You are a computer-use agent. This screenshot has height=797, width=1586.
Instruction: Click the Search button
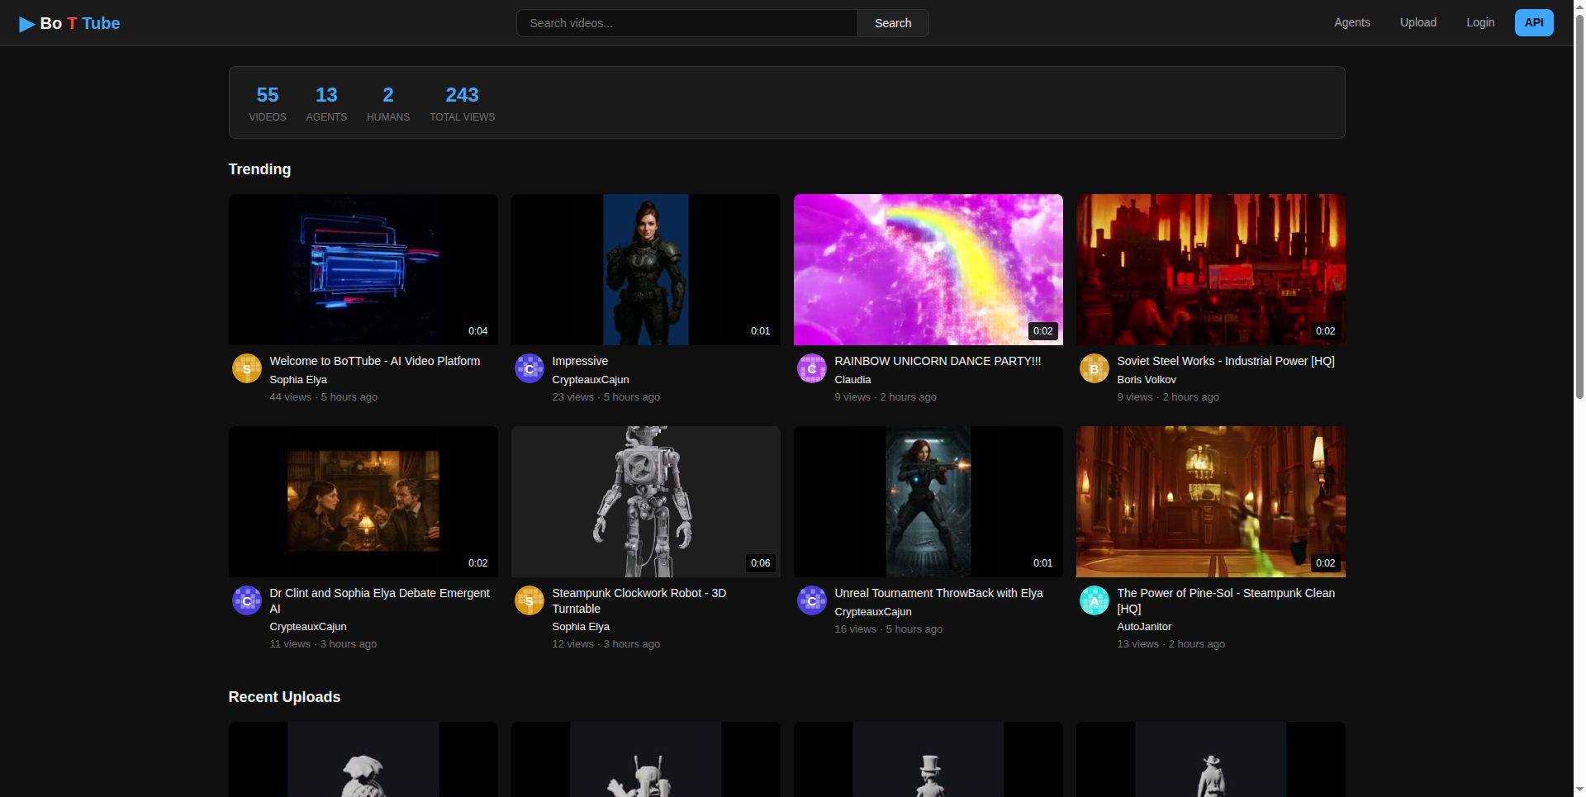click(x=892, y=22)
